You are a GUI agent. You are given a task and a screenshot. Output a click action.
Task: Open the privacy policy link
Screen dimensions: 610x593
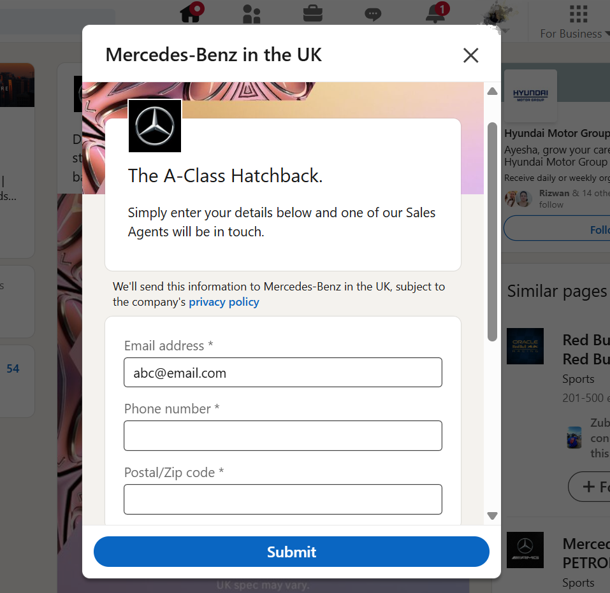[224, 302]
